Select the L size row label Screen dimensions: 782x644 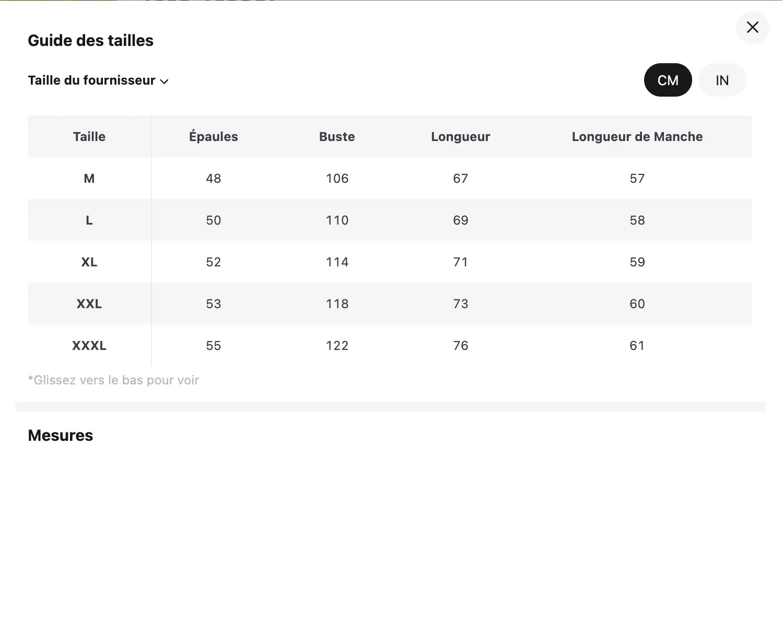click(89, 220)
